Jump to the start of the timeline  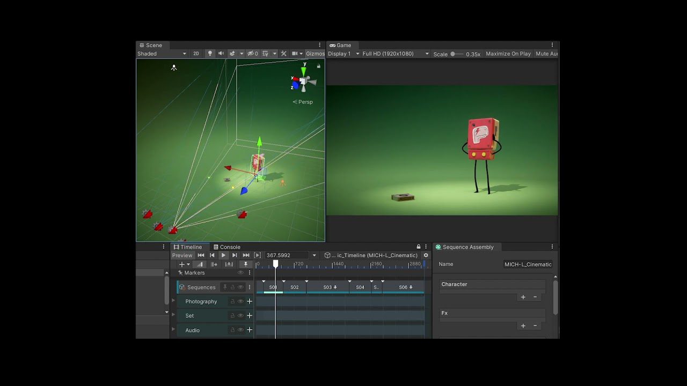coord(201,255)
